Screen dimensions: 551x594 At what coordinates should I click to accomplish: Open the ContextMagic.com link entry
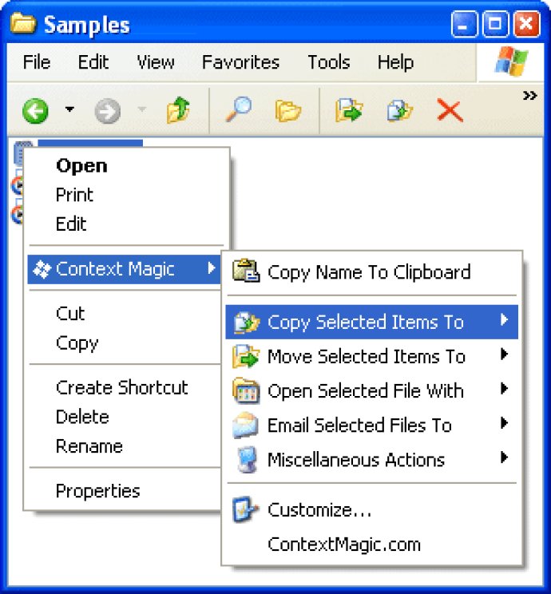(x=372, y=544)
